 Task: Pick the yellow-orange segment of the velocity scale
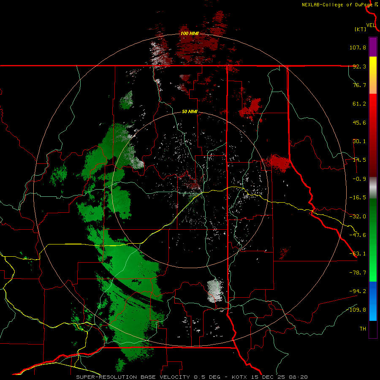373,75
